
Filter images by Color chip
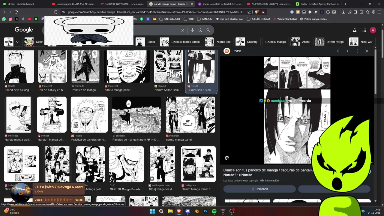tap(34, 42)
